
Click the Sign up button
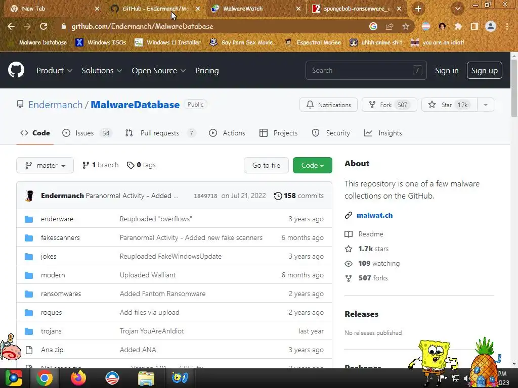[x=484, y=70]
